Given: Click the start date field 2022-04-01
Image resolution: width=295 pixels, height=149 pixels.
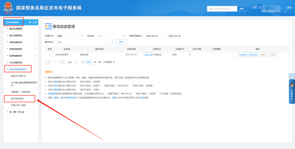Looking at the screenshot, I should coord(153,36).
